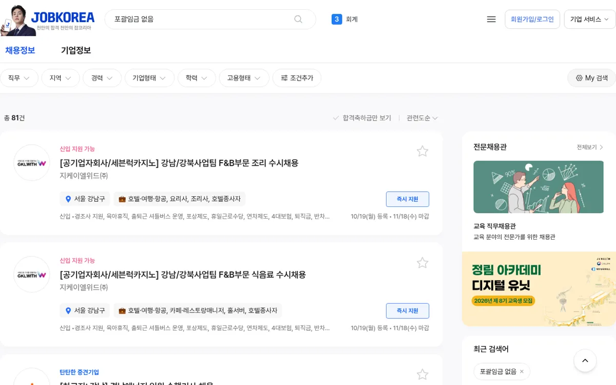
Task: Click 지케이엘위드㈜ under the 식음료 posting
Action: [84, 287]
